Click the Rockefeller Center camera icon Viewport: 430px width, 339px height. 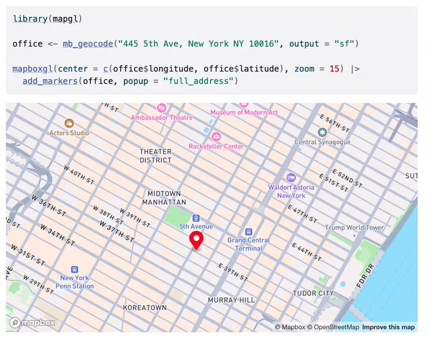[216, 136]
